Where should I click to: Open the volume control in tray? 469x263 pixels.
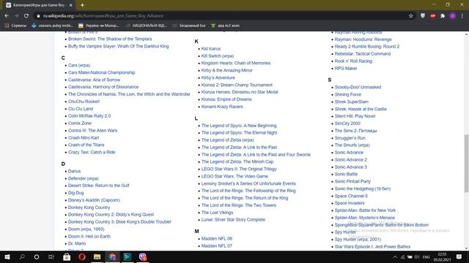[417, 257]
